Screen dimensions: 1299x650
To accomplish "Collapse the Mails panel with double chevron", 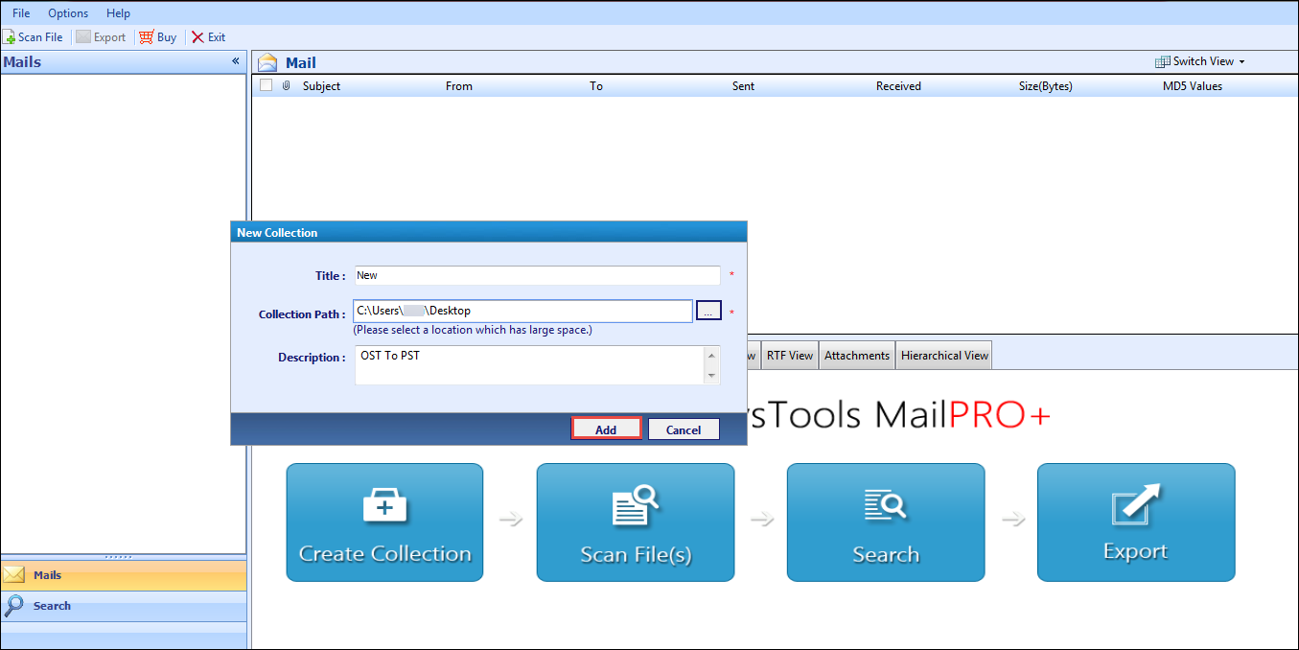I will point(236,61).
